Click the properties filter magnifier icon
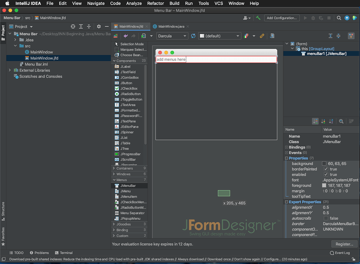The image size is (360, 264). pos(341,121)
